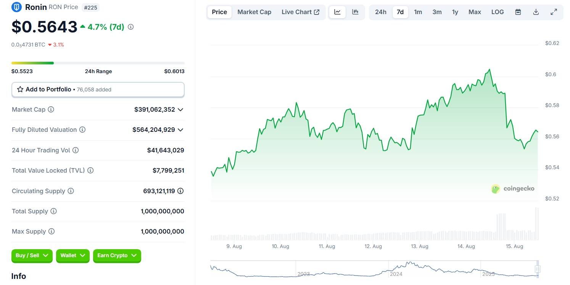Click the #225 rank badge
This screenshot has width=570, height=285.
[x=90, y=7]
